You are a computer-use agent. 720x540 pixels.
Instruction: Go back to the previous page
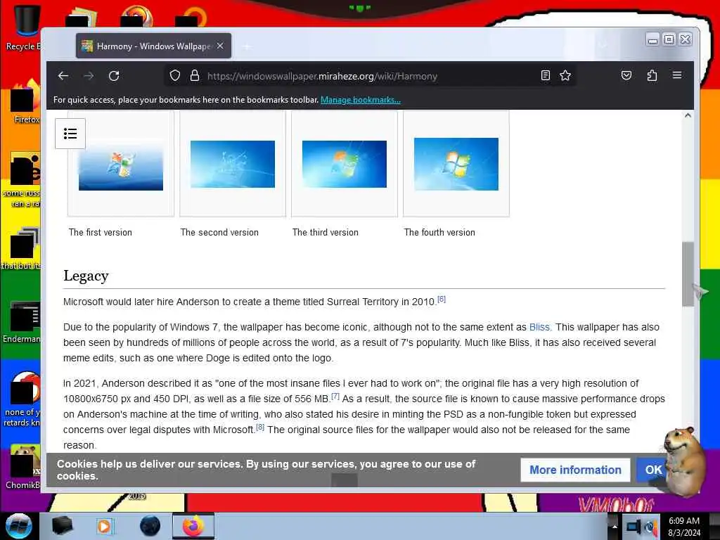coord(63,76)
